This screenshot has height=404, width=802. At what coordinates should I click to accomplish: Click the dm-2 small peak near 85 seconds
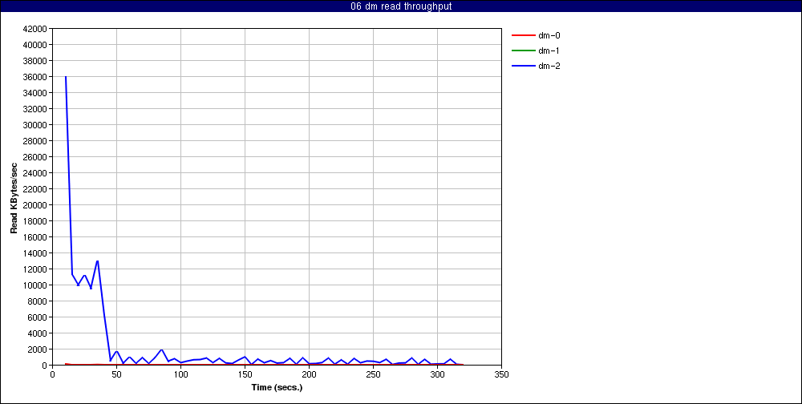(x=161, y=349)
